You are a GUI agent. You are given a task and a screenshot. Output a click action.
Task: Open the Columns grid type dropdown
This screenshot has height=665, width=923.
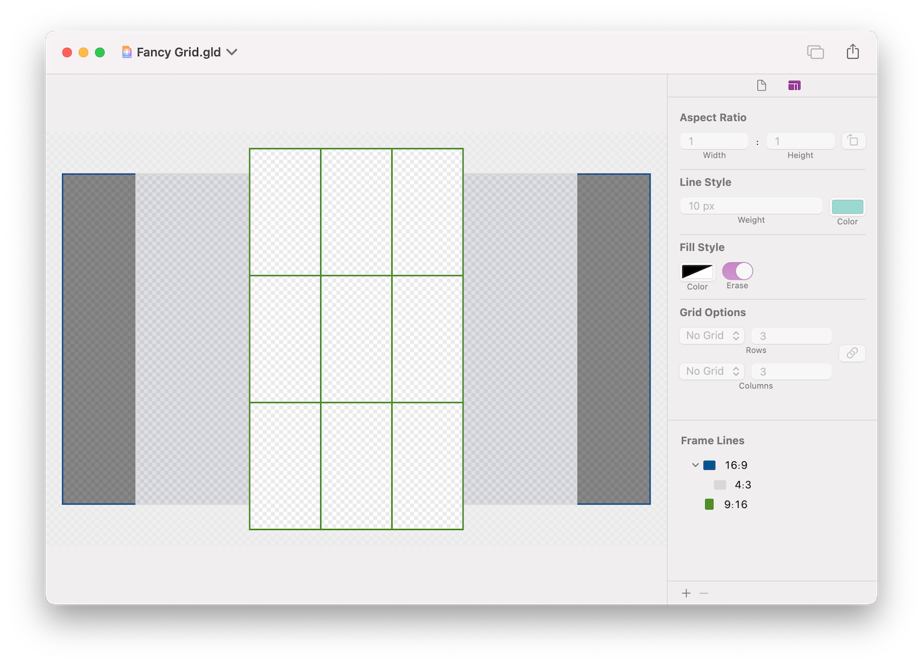pyautogui.click(x=712, y=371)
